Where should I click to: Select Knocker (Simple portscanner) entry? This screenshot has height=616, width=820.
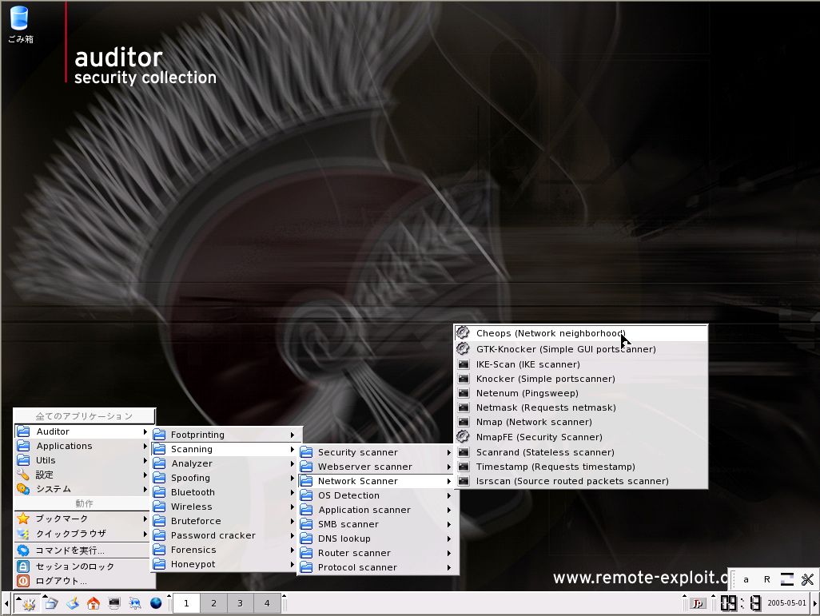coord(580,379)
